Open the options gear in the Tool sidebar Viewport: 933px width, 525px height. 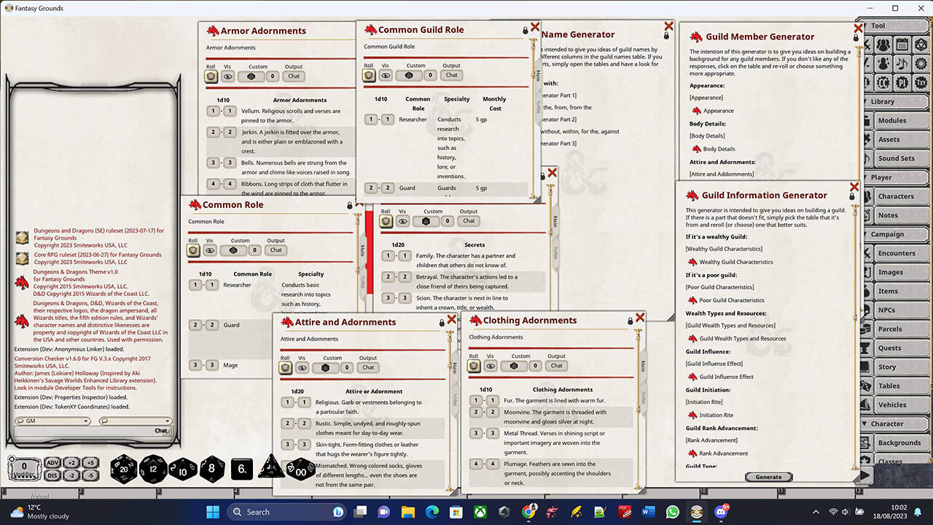click(x=921, y=63)
